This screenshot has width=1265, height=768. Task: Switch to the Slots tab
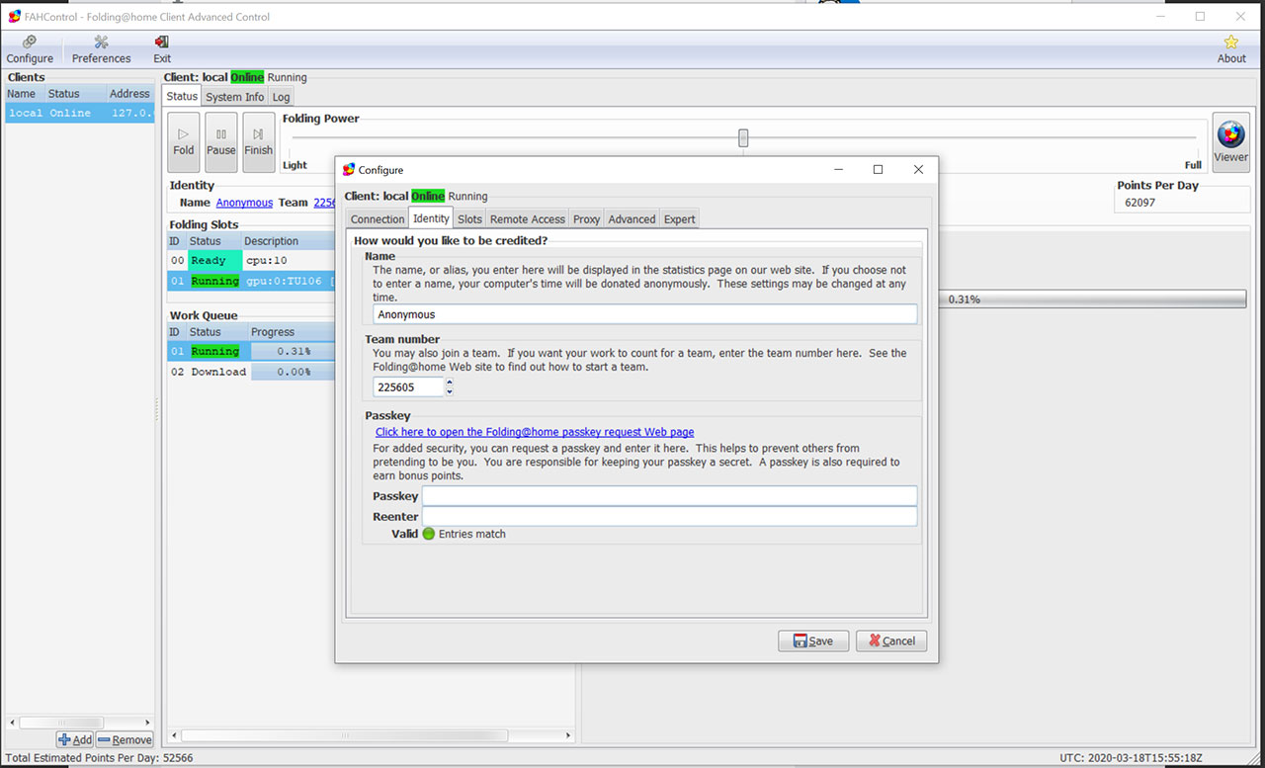tap(469, 219)
